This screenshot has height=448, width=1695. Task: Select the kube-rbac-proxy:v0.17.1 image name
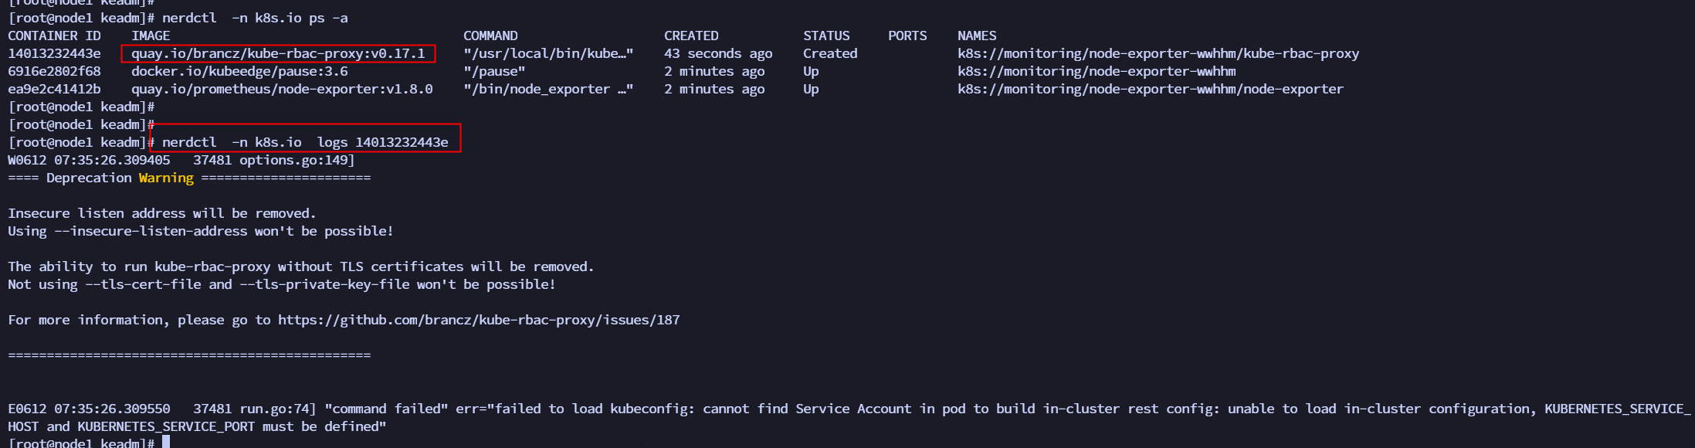(278, 53)
